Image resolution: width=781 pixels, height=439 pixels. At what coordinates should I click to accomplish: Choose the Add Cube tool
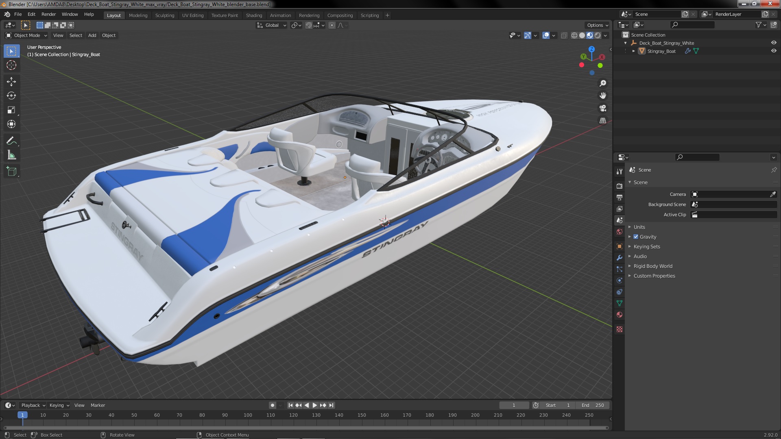[11, 172]
